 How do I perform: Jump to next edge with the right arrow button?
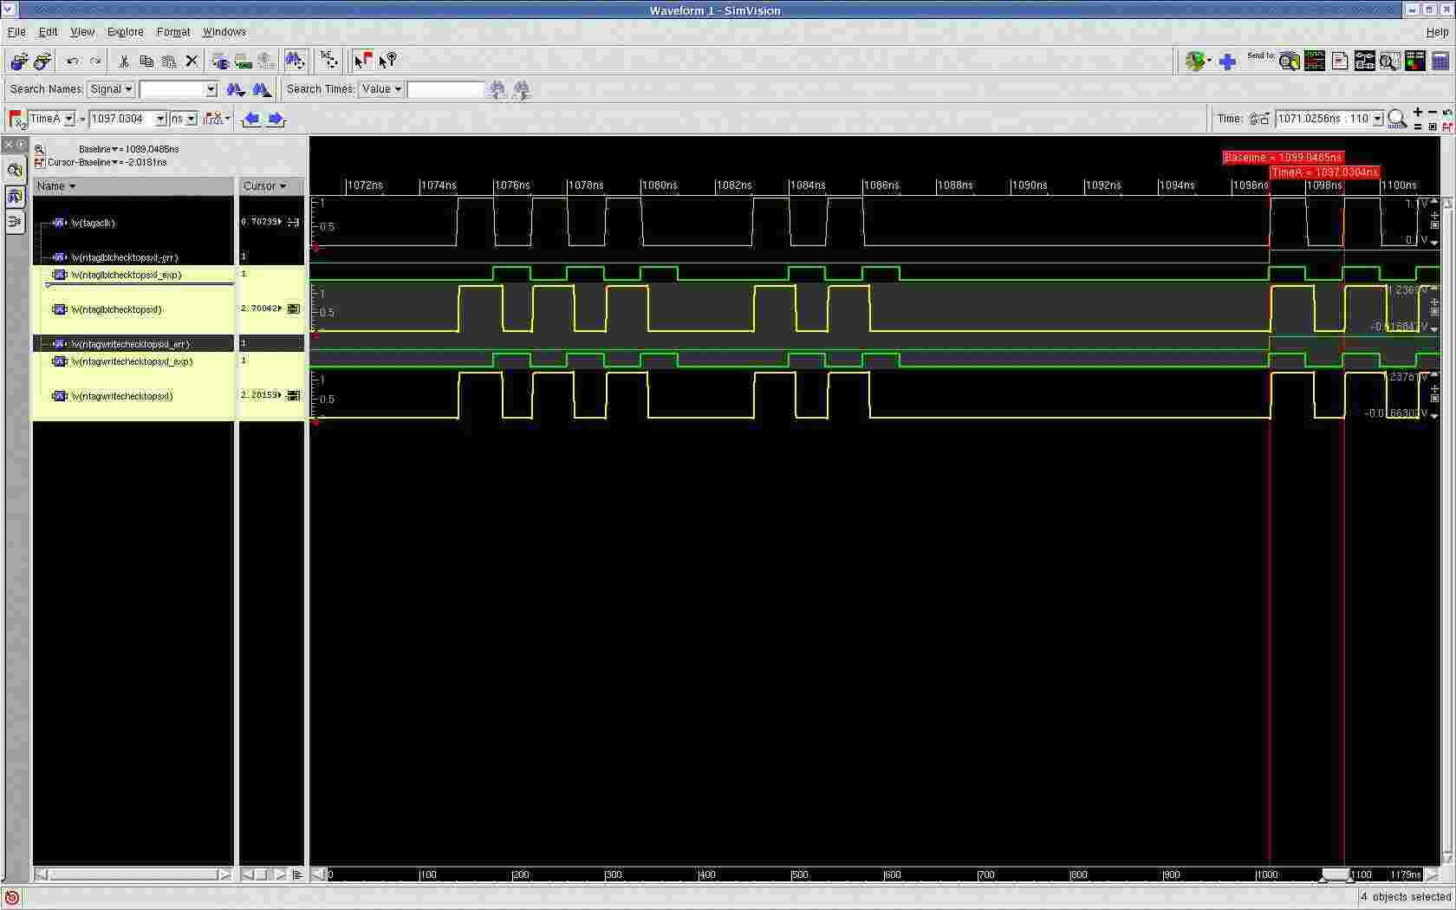pos(276,119)
